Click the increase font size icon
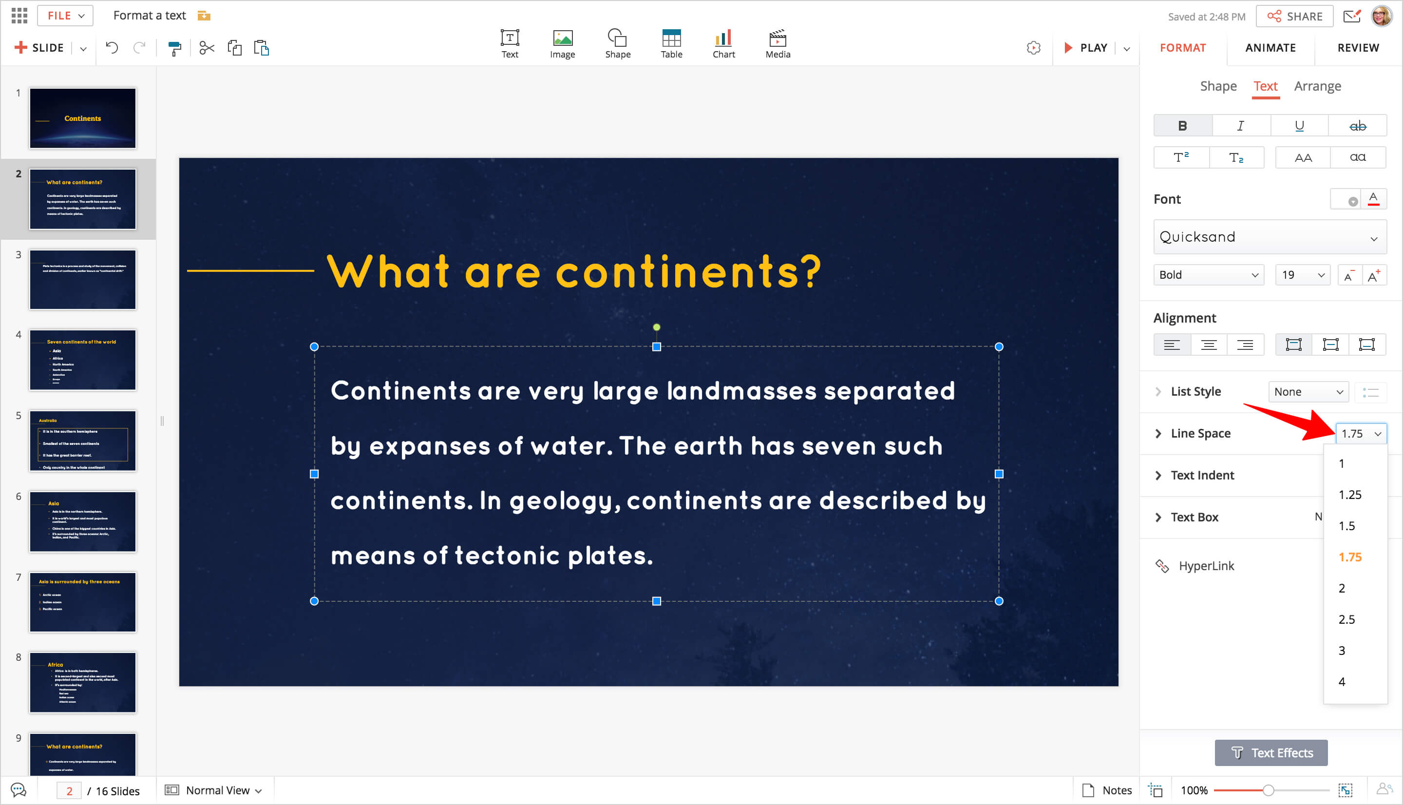This screenshot has height=805, width=1403. 1374,275
